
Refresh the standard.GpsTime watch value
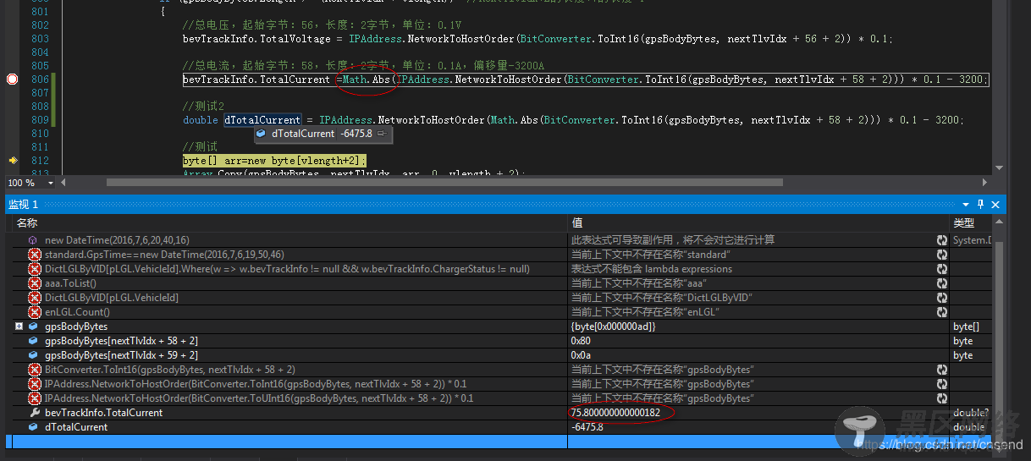[942, 255]
